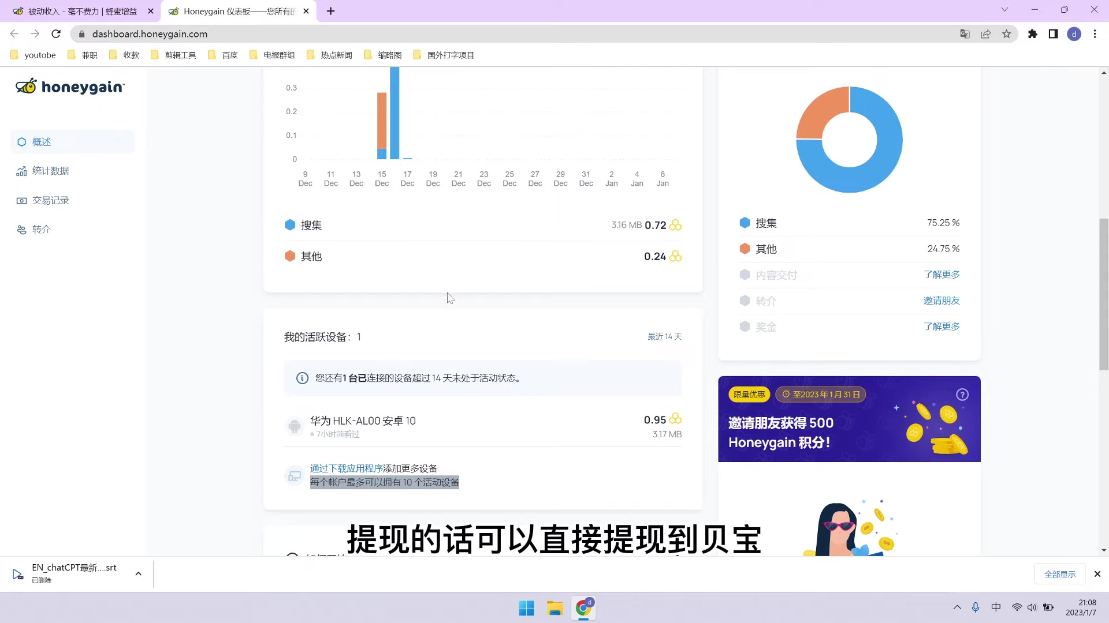Click the Android device icon
The width and height of the screenshot is (1109, 623).
295,426
